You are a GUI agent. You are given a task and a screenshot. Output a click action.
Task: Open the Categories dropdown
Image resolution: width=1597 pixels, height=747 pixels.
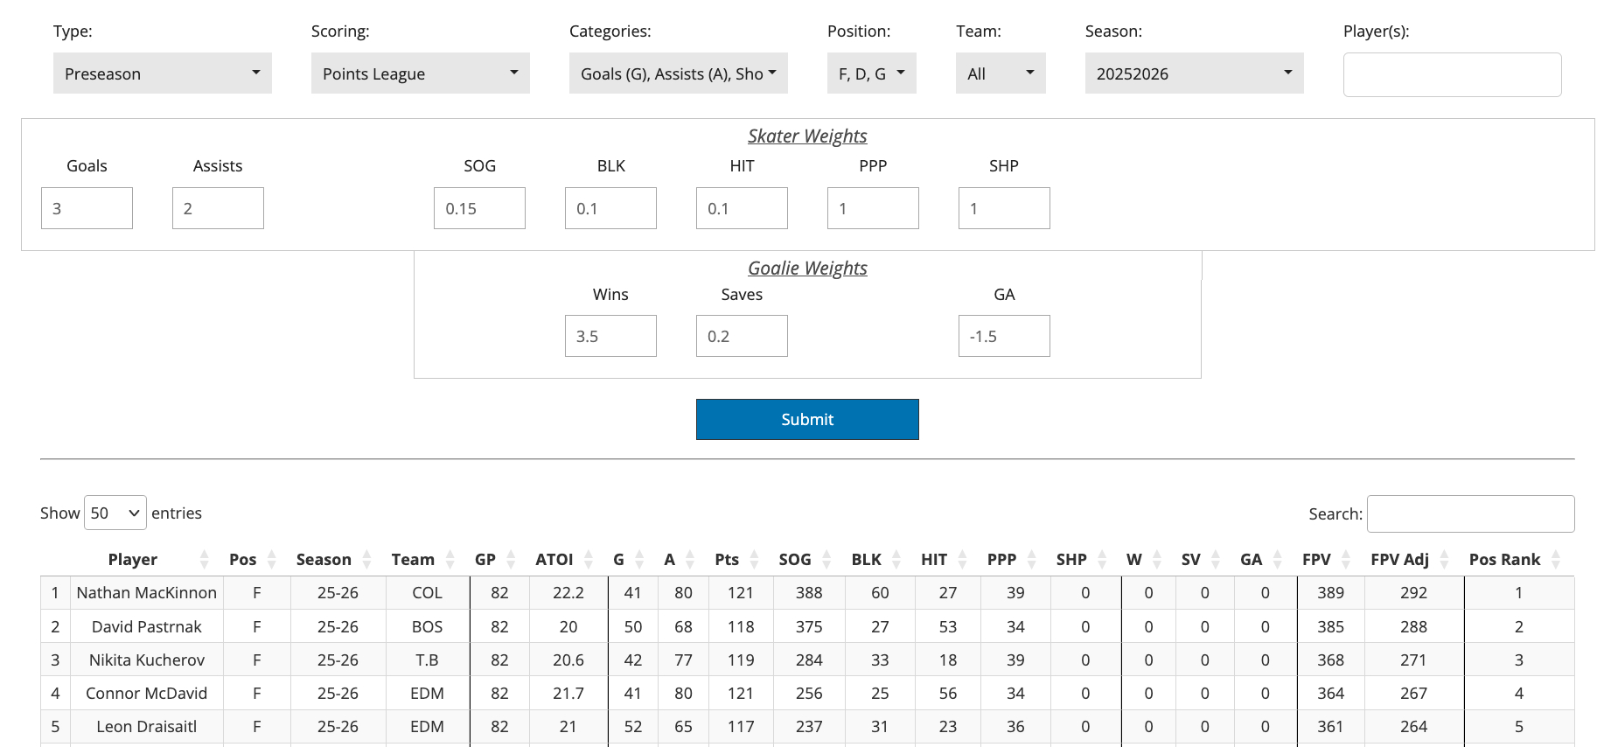point(678,73)
